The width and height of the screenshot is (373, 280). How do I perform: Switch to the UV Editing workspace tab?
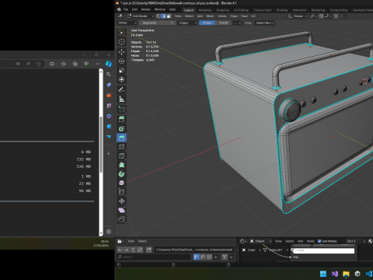point(241,10)
